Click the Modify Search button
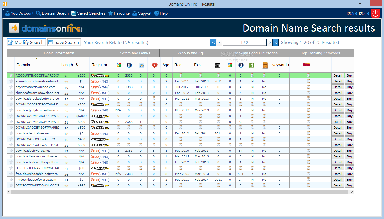This screenshot has width=384, height=219. click(26, 42)
